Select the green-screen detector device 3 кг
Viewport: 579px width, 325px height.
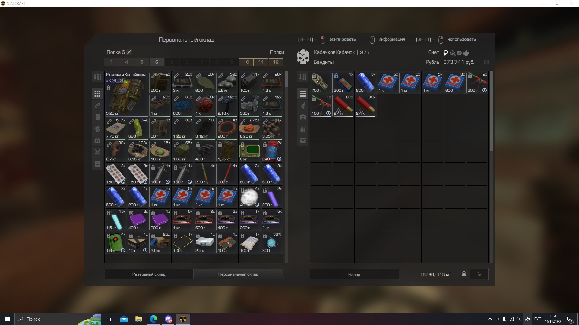(x=249, y=151)
